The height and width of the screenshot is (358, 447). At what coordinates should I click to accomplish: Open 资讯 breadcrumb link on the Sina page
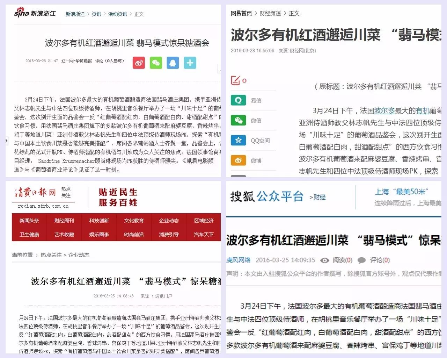[x=96, y=14]
